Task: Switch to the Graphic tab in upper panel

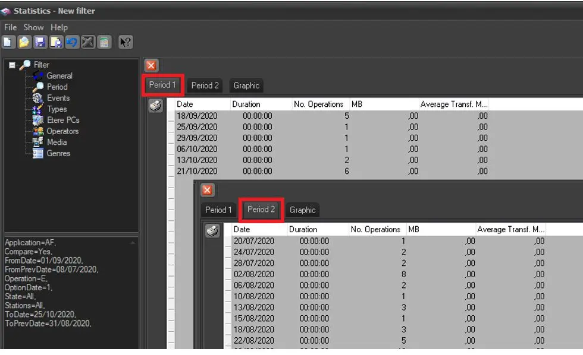Action: [x=246, y=85]
